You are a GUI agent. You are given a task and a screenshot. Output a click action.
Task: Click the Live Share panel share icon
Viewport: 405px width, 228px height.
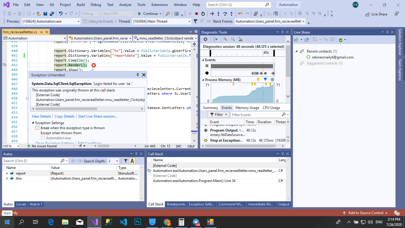[296, 39]
